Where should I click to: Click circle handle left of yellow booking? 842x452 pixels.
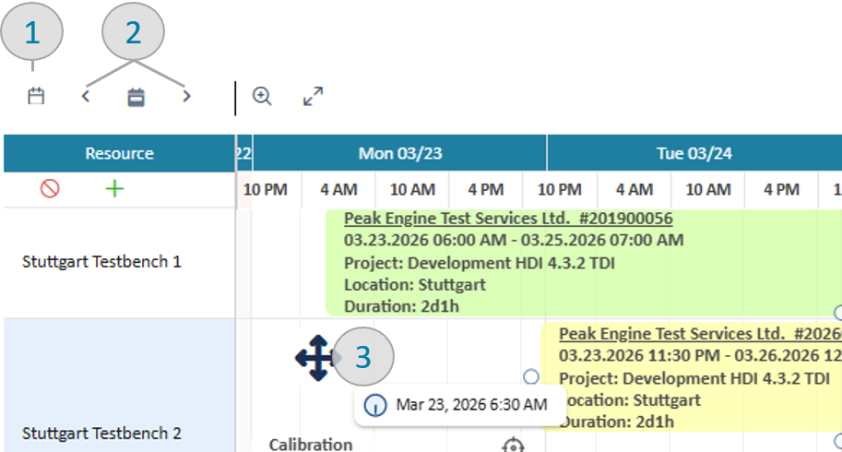pos(530,377)
